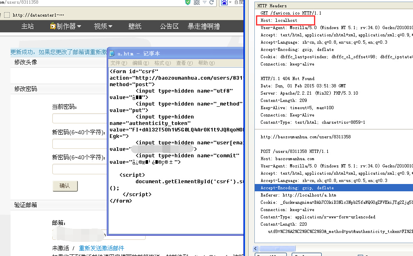Open the 查看(V) menu in Notepad
The width and height of the screenshot is (413, 256).
(x=184, y=63)
